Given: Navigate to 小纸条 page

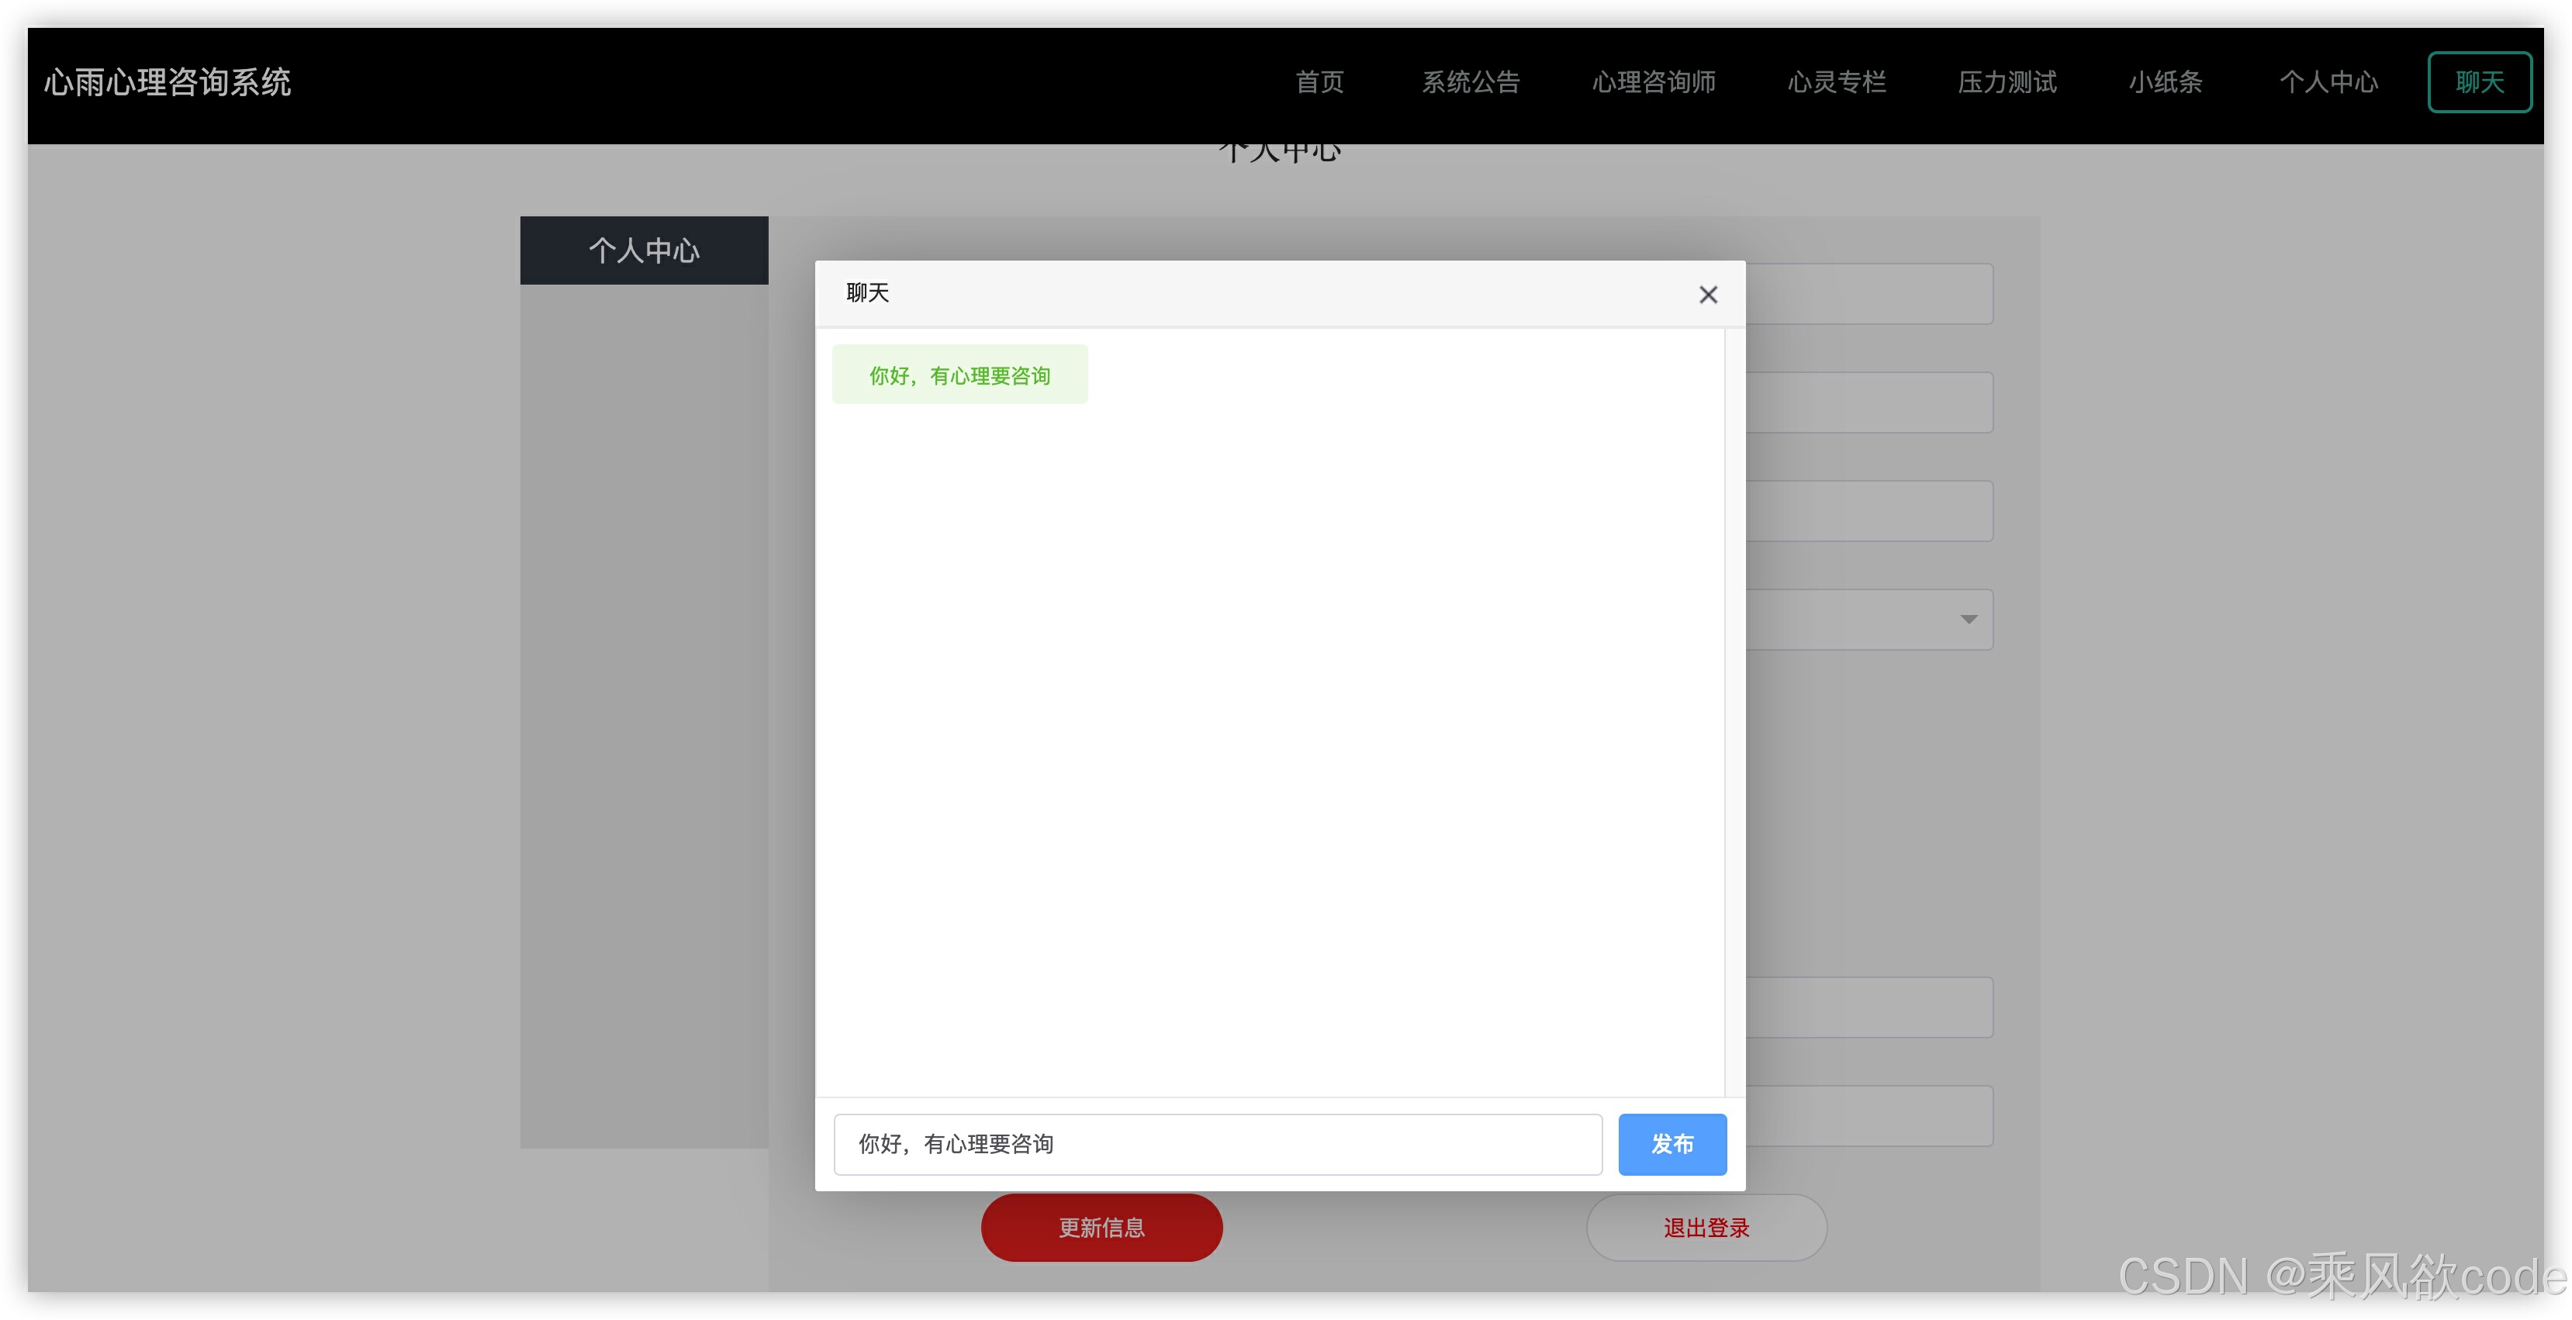Looking at the screenshot, I should tap(2165, 82).
